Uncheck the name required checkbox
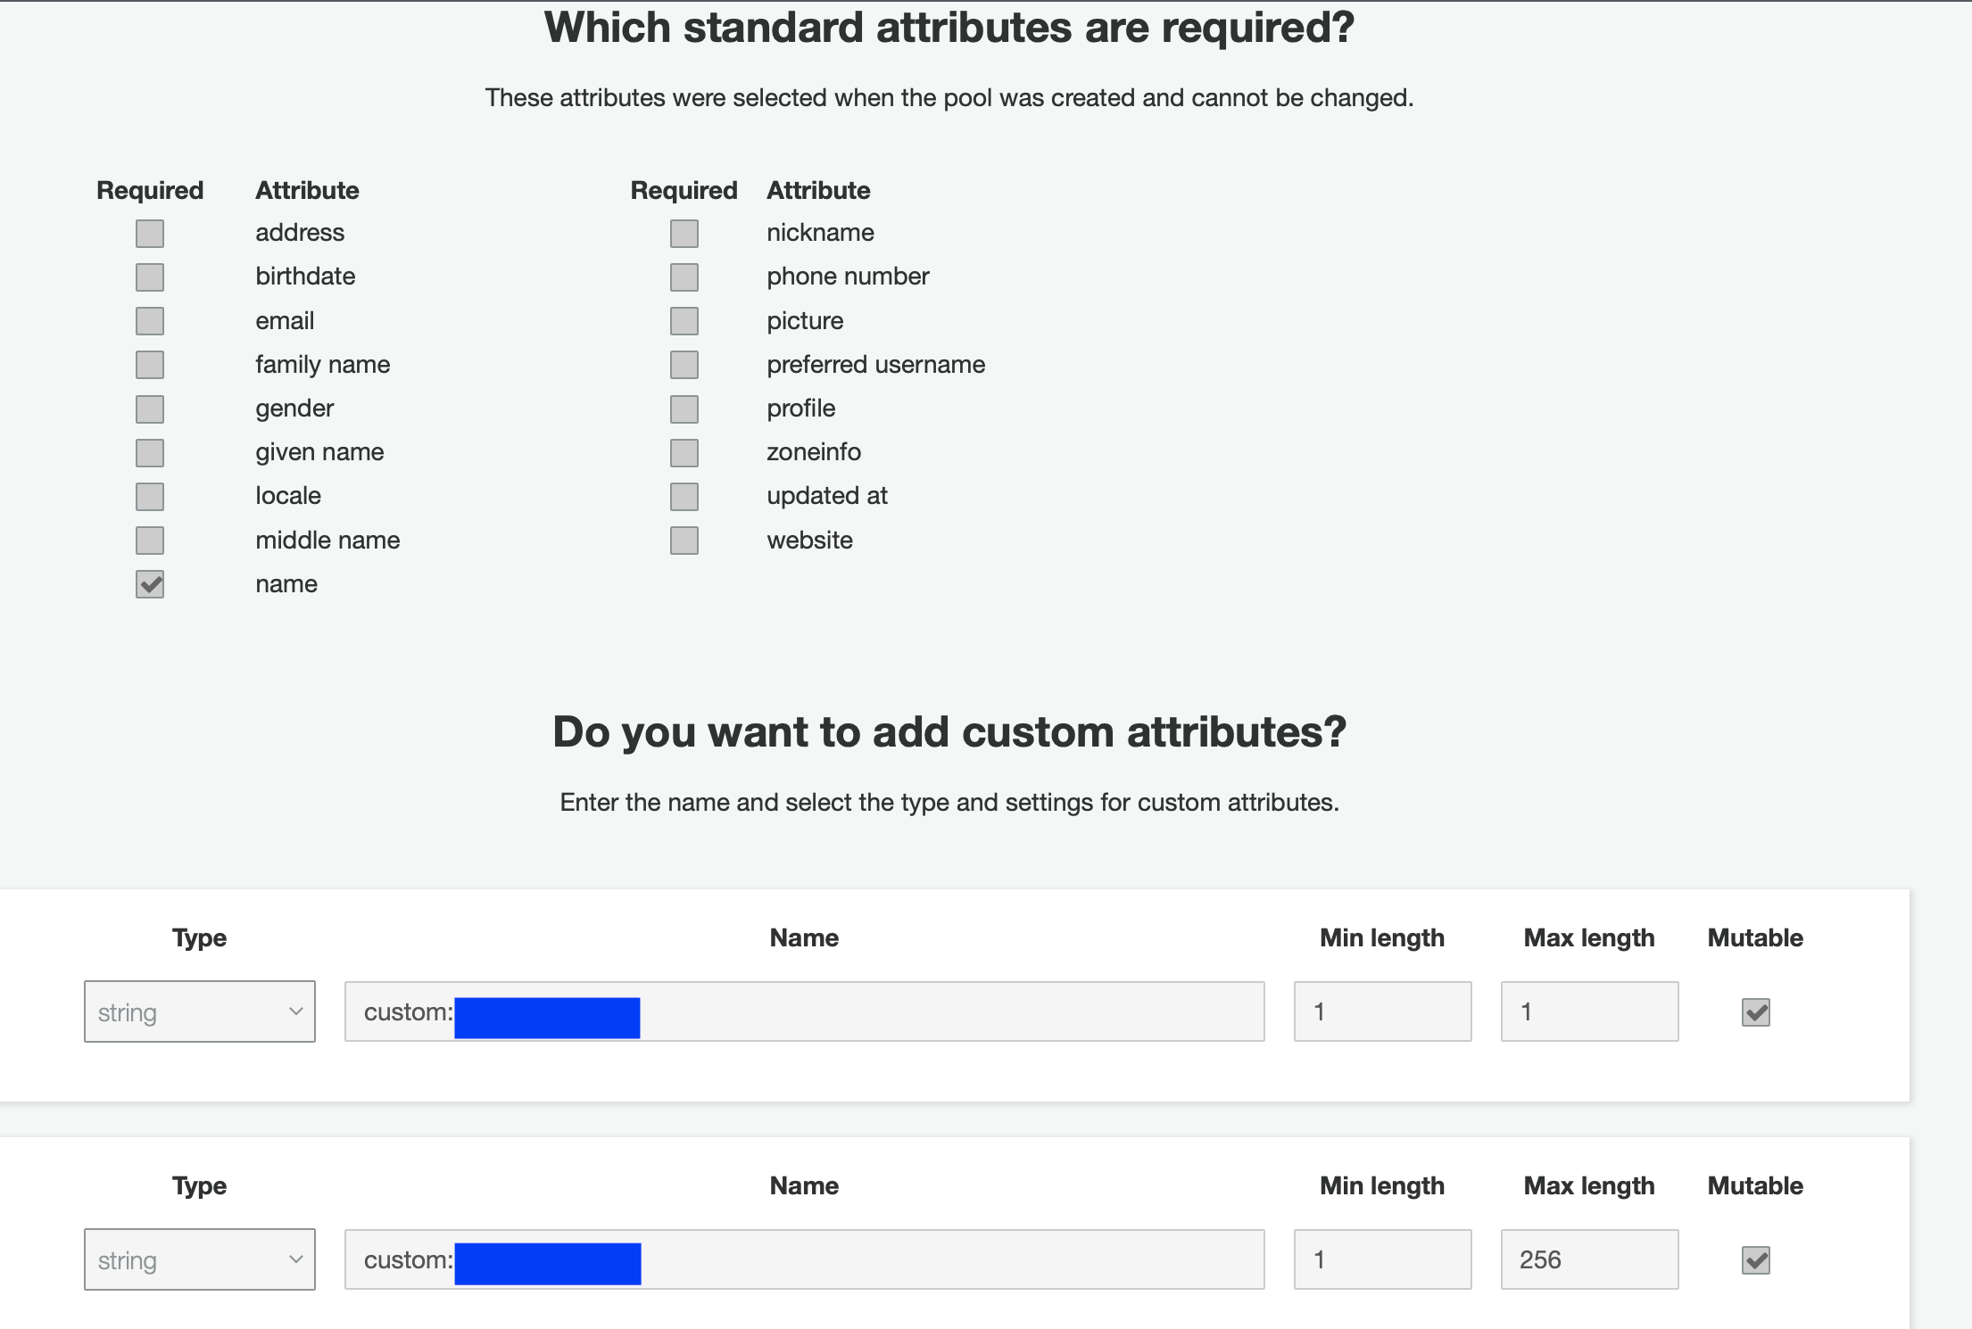 (x=149, y=584)
